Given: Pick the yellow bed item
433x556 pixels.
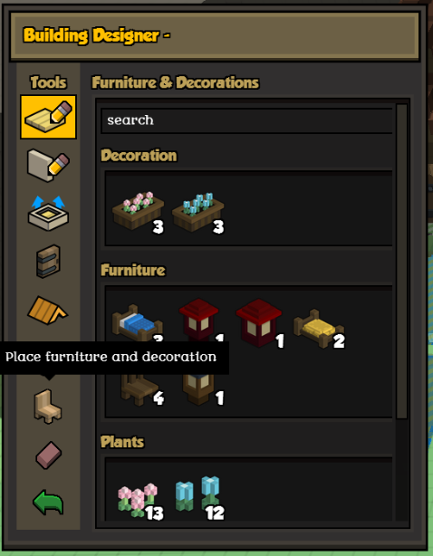Looking at the screenshot, I should coord(319,329).
